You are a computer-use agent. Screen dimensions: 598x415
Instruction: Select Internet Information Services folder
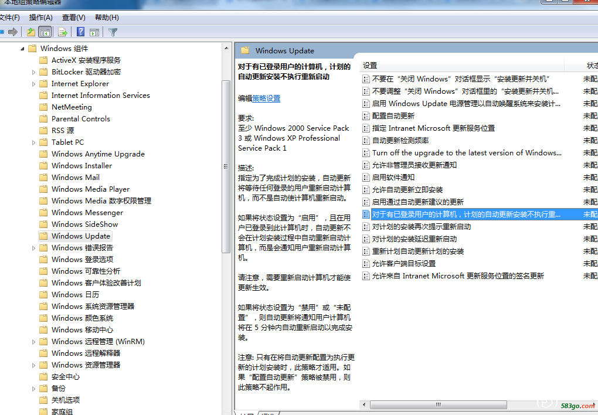click(x=101, y=96)
